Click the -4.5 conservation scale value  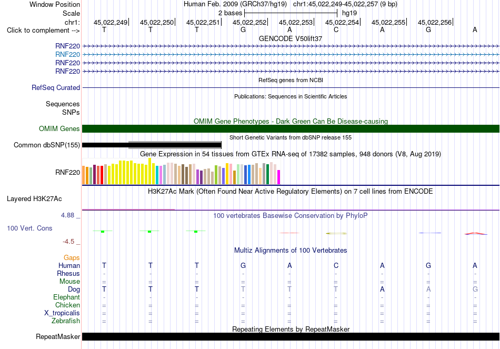click(x=68, y=242)
